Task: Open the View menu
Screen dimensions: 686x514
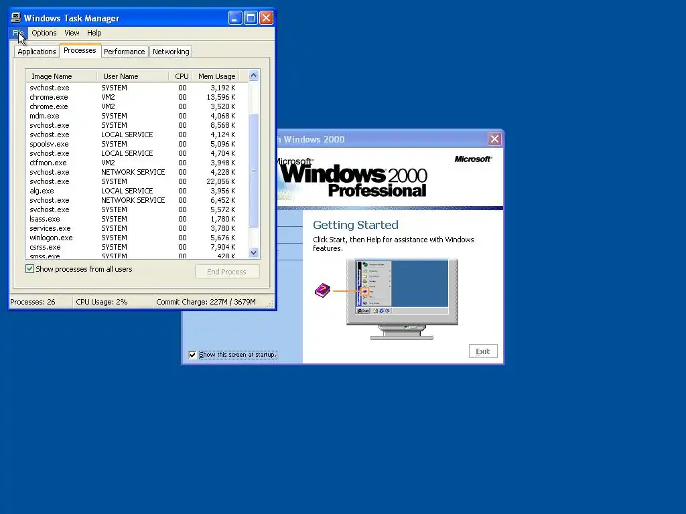Action: click(72, 33)
